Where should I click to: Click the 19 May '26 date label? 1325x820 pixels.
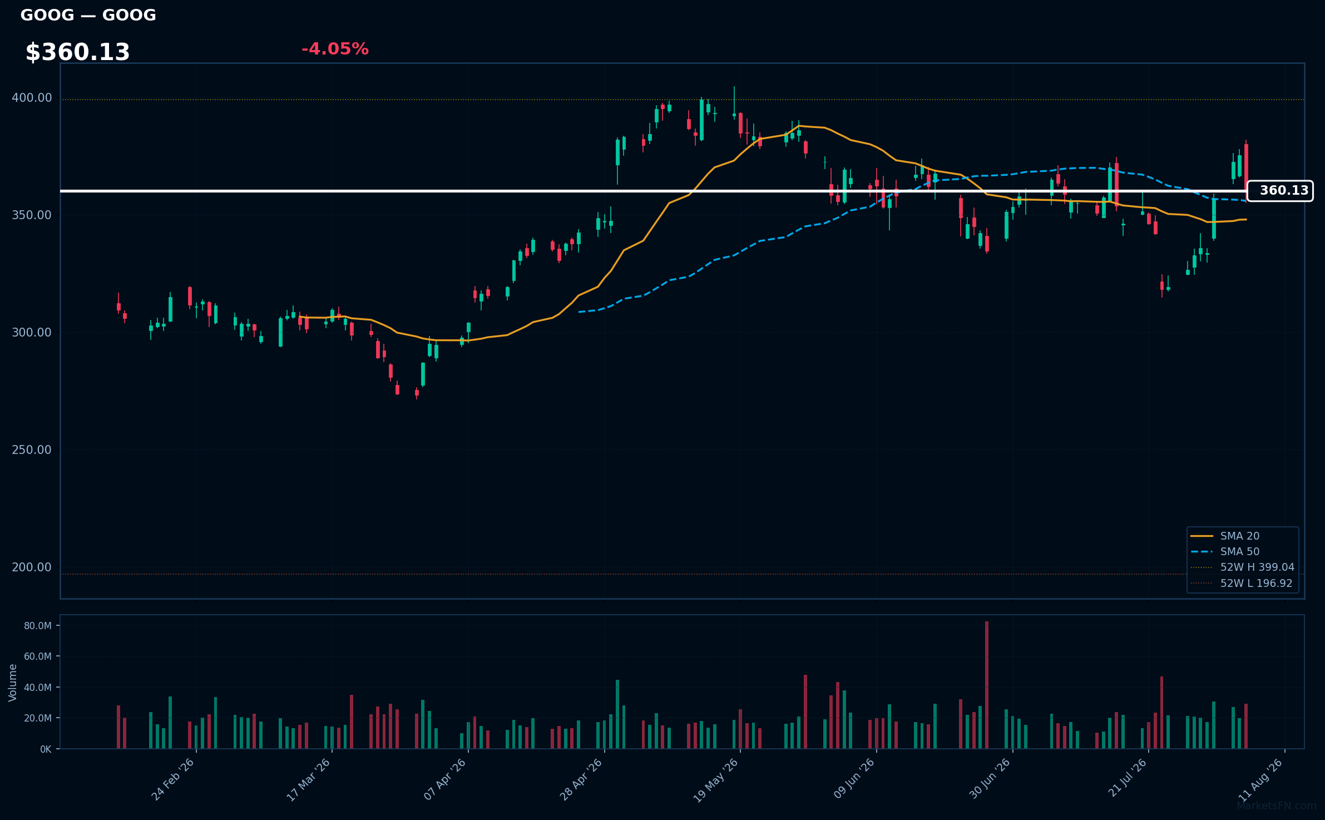click(x=716, y=781)
